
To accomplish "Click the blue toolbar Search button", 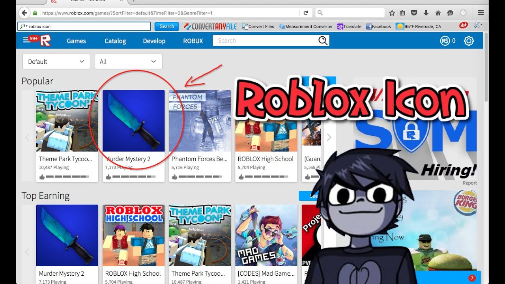I will 166,26.
